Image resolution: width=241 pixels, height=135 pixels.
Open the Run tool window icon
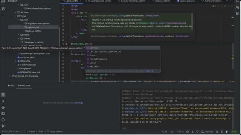pos(3,101)
